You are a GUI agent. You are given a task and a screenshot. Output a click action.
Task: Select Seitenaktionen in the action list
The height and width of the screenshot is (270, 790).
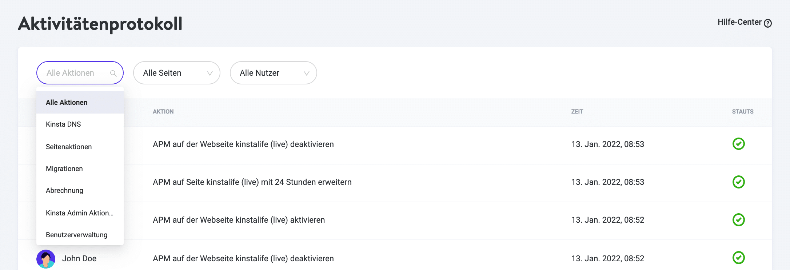point(69,147)
